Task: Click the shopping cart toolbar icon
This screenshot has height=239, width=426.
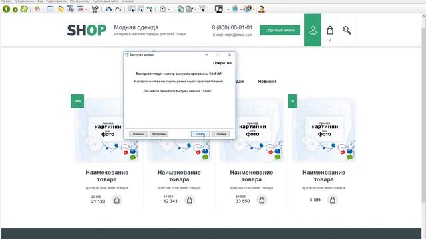Action: point(95,9)
